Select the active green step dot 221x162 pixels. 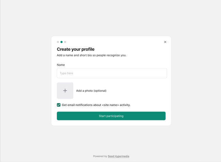click(62, 42)
